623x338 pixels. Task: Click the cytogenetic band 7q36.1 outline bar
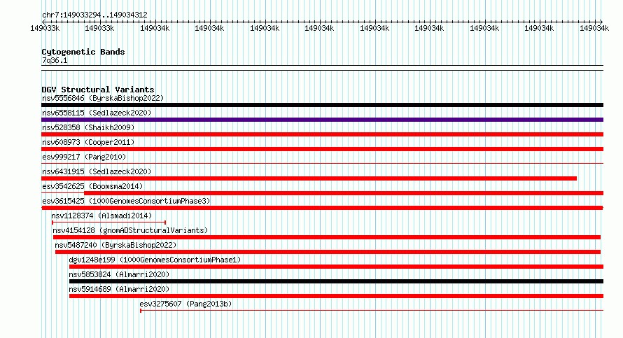click(x=322, y=68)
